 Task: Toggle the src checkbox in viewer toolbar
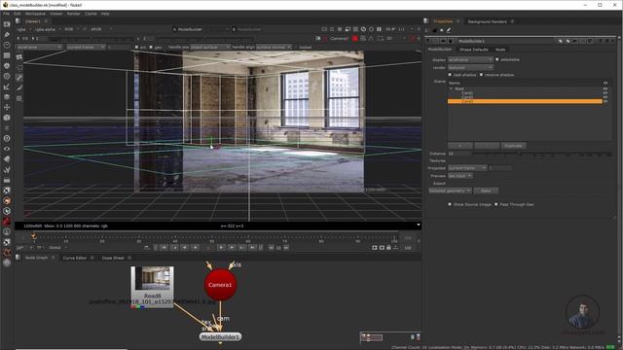(136, 48)
